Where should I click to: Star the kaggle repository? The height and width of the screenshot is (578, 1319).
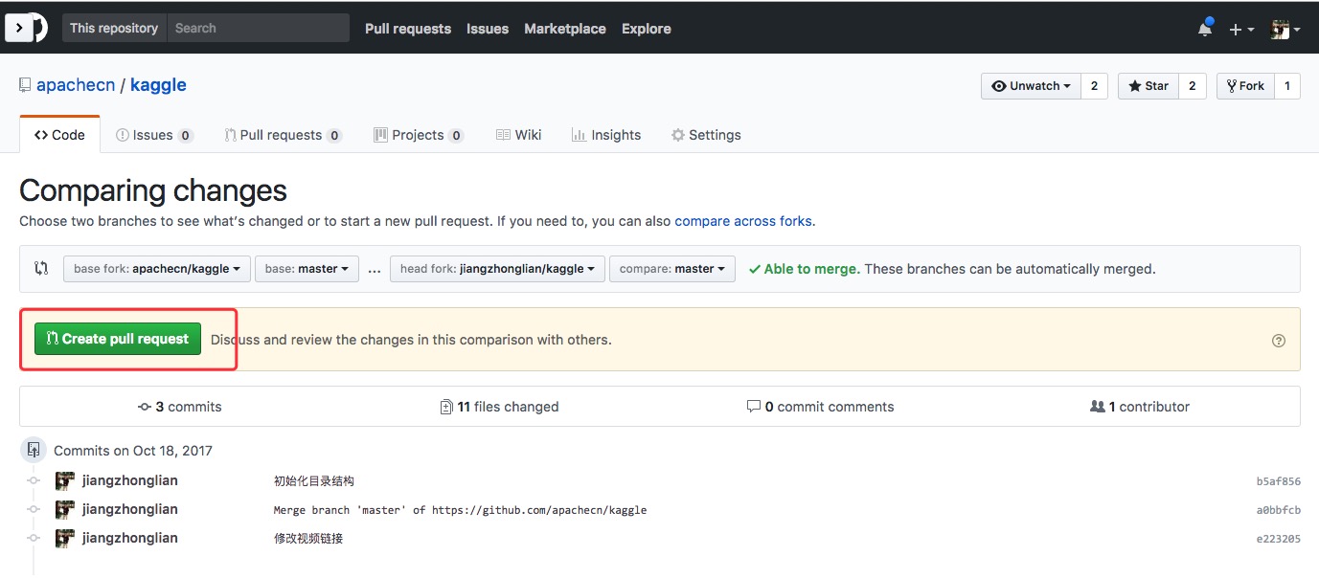click(x=1148, y=86)
